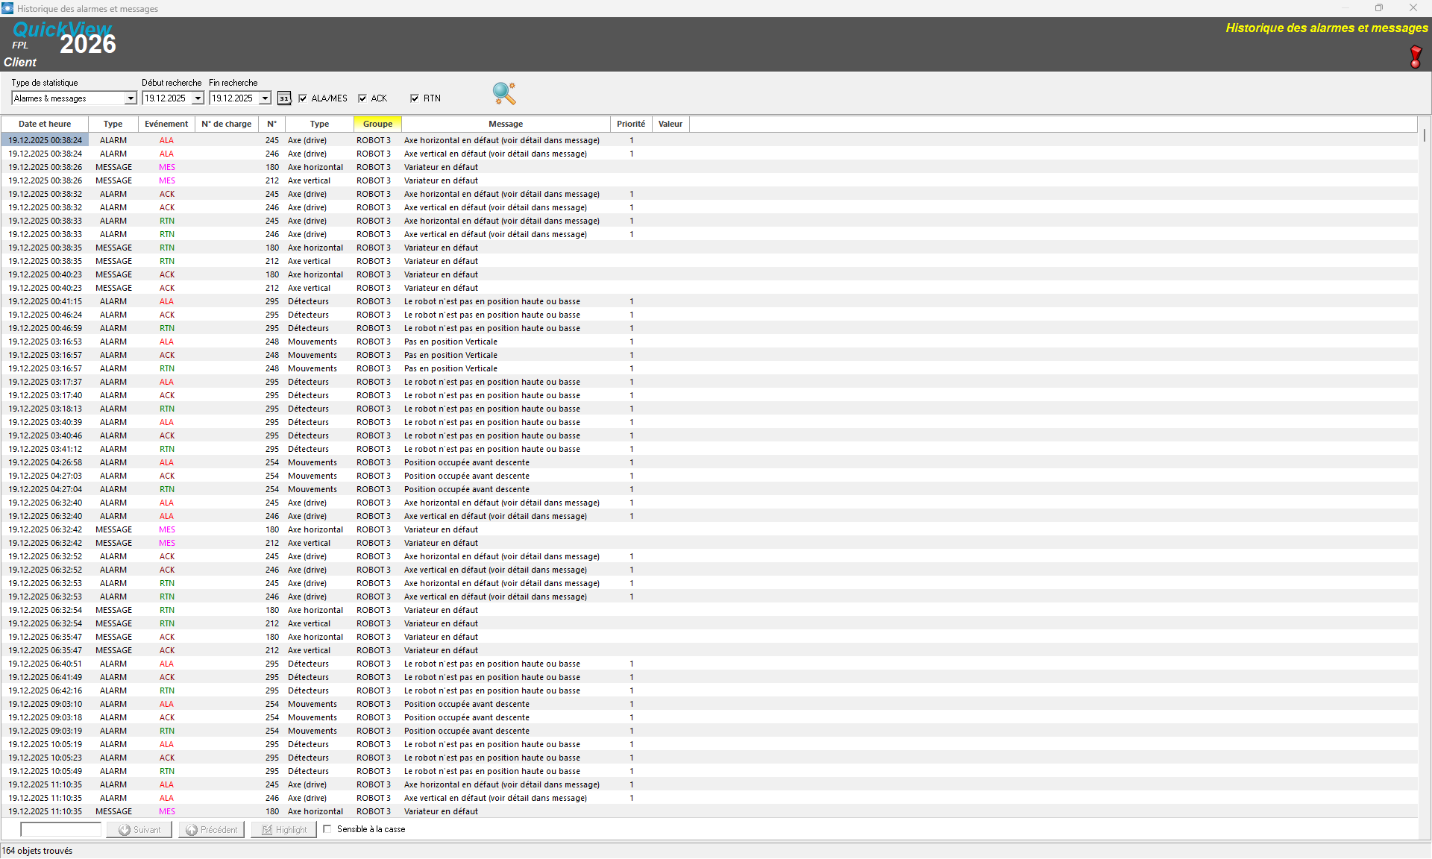The image size is (1432, 859).
Task: Expand the Début recherche date picker
Action: point(198,98)
